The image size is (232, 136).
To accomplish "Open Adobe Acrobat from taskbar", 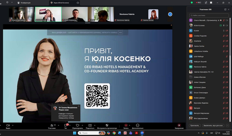I will click(x=137, y=133).
